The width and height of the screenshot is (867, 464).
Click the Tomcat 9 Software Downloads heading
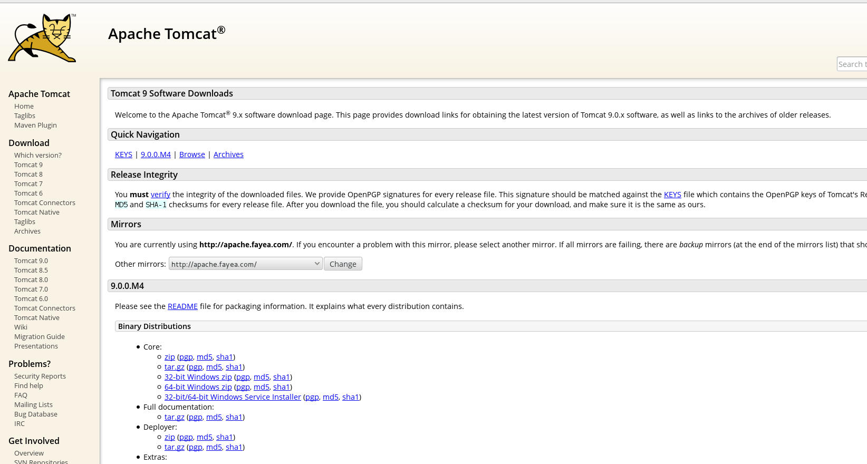172,93
